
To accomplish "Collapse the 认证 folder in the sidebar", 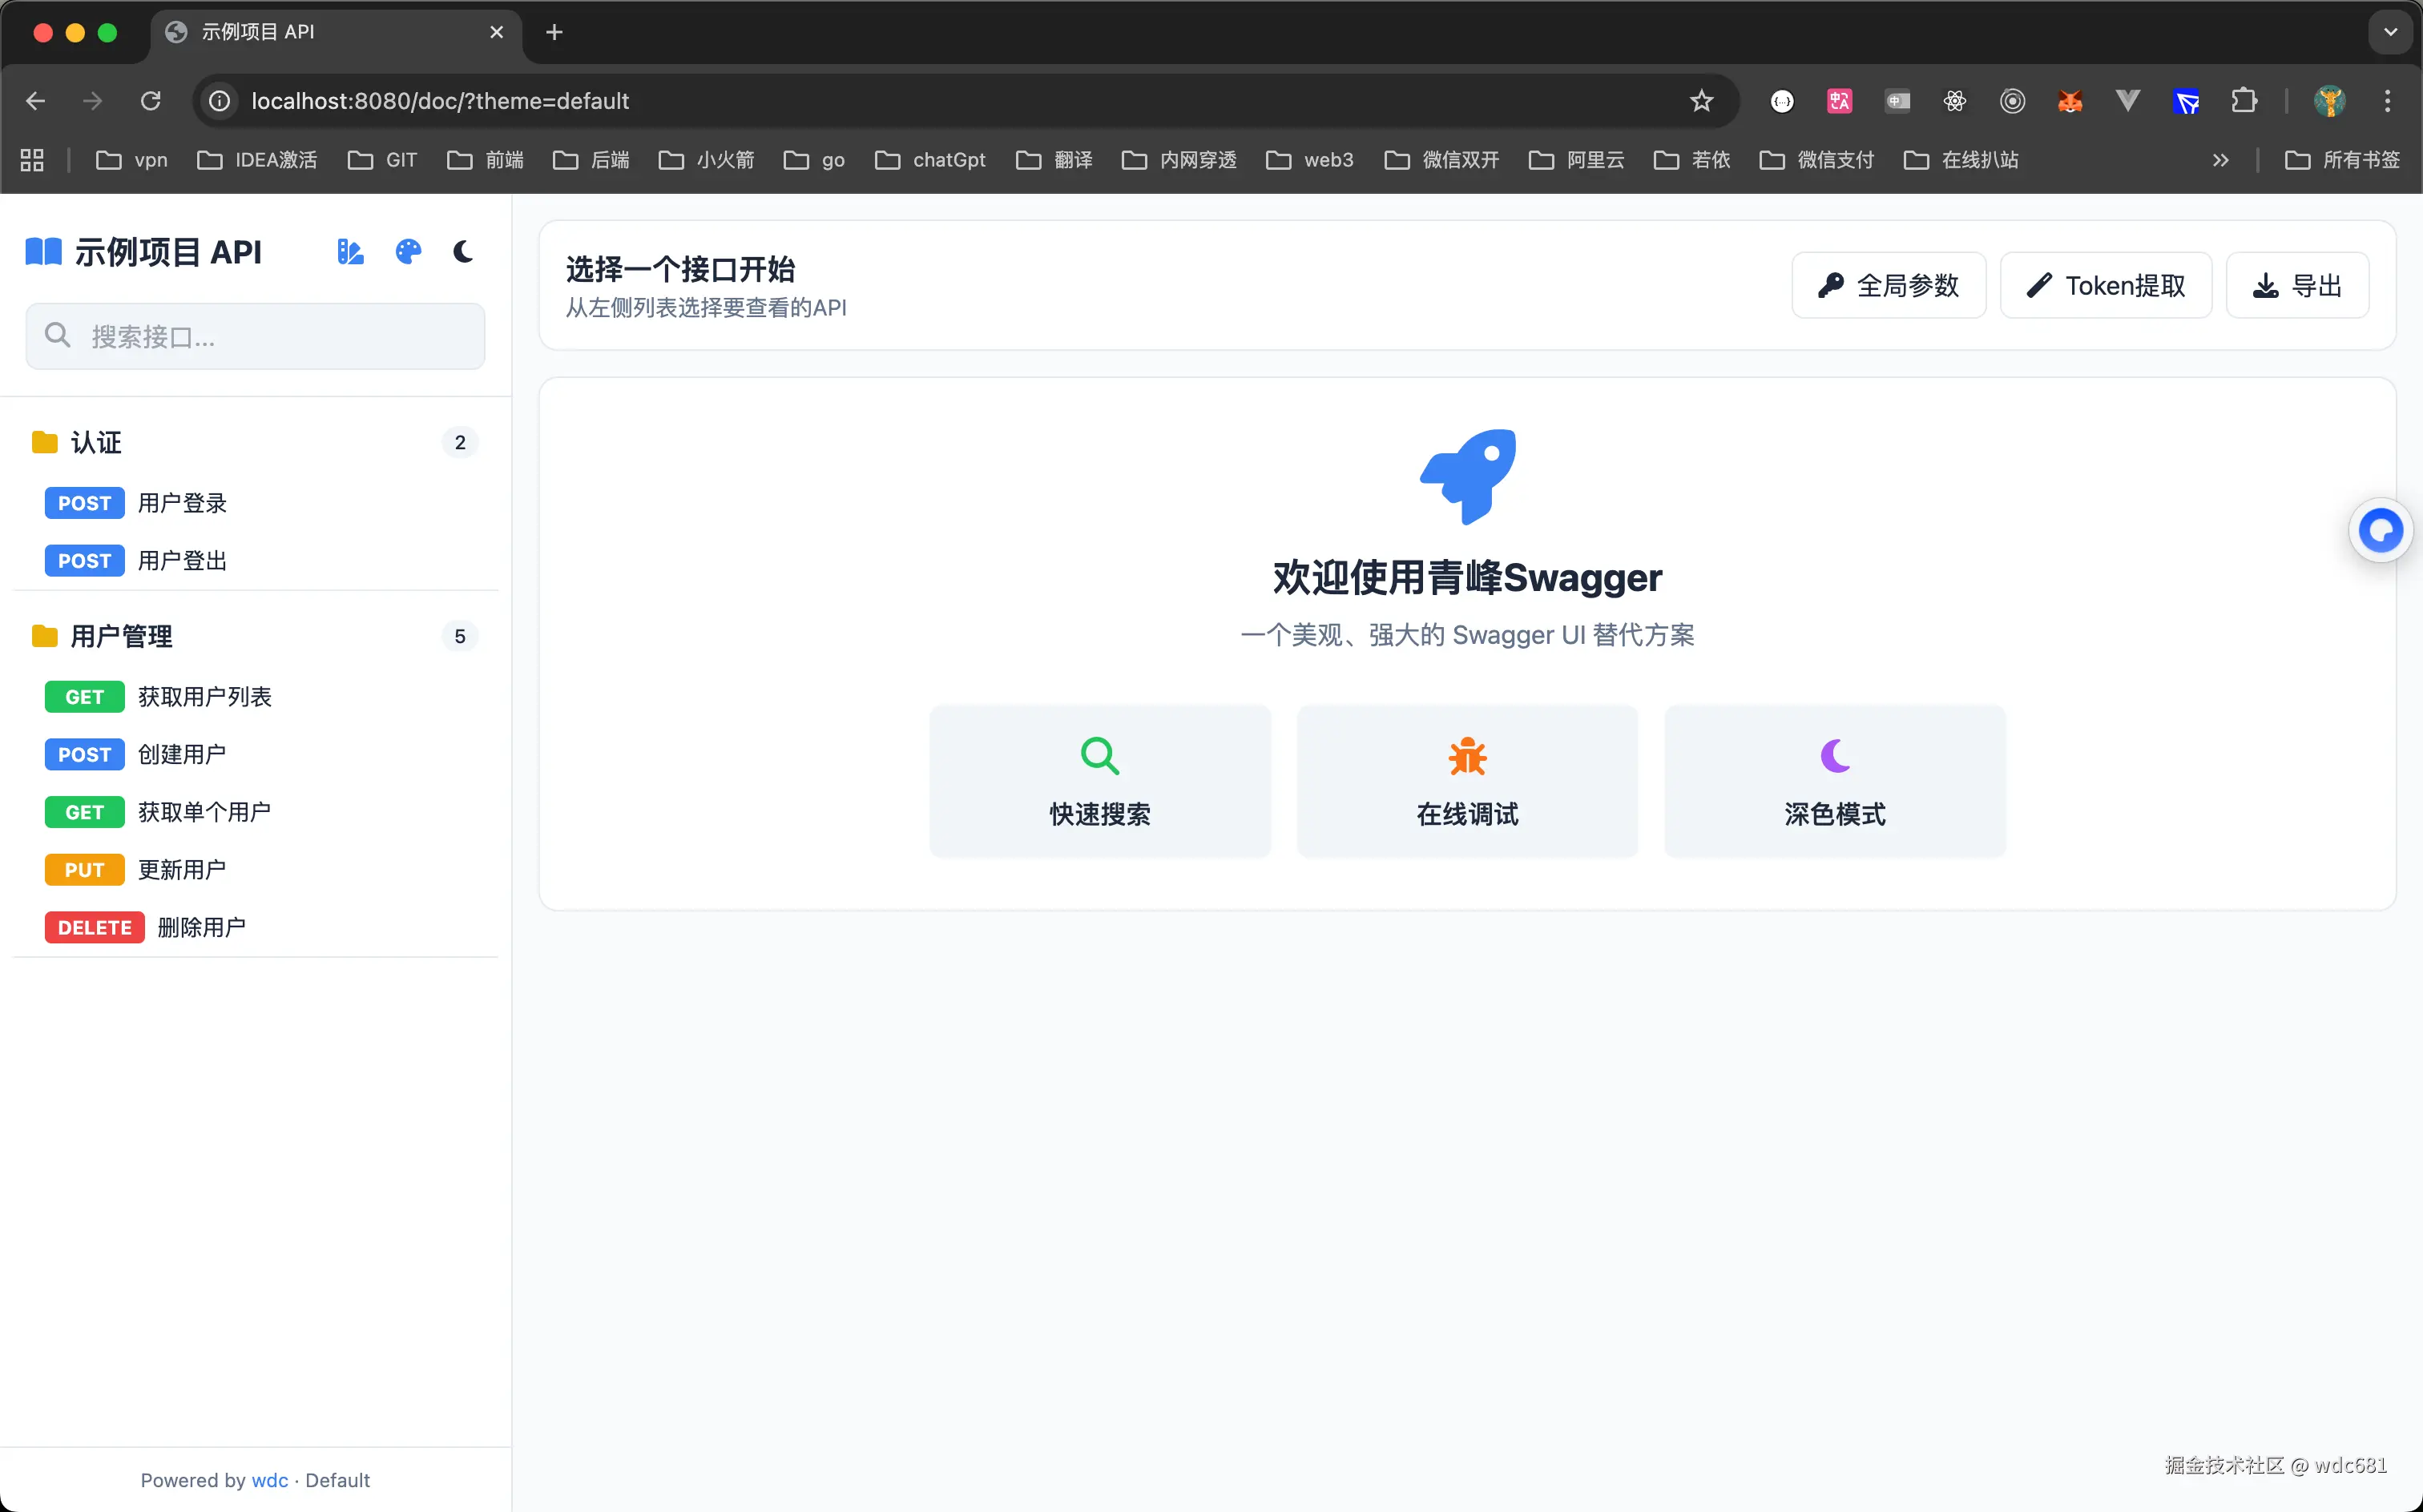I will (96, 442).
